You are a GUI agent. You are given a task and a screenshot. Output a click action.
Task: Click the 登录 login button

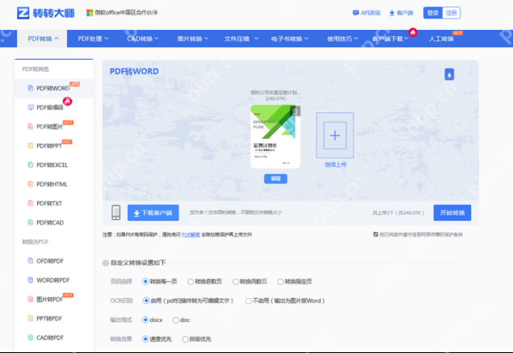click(433, 13)
